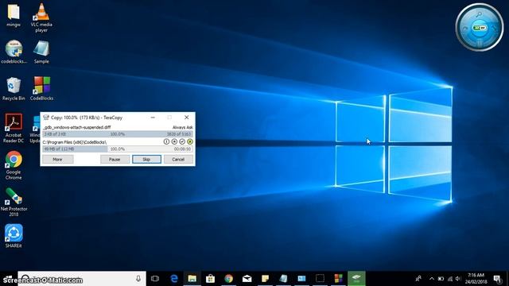This screenshot has width=509, height=286.
Task: Select Acrobat Reader DC desktop icon
Action: [x=14, y=128]
